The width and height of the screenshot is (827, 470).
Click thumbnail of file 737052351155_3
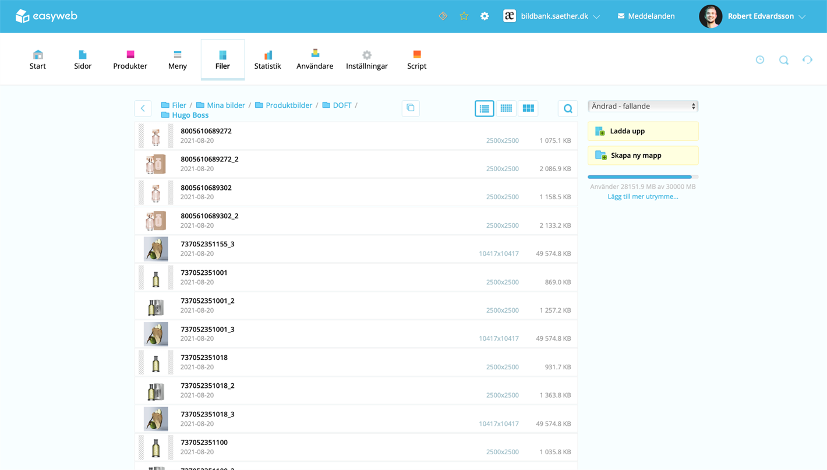tap(155, 249)
